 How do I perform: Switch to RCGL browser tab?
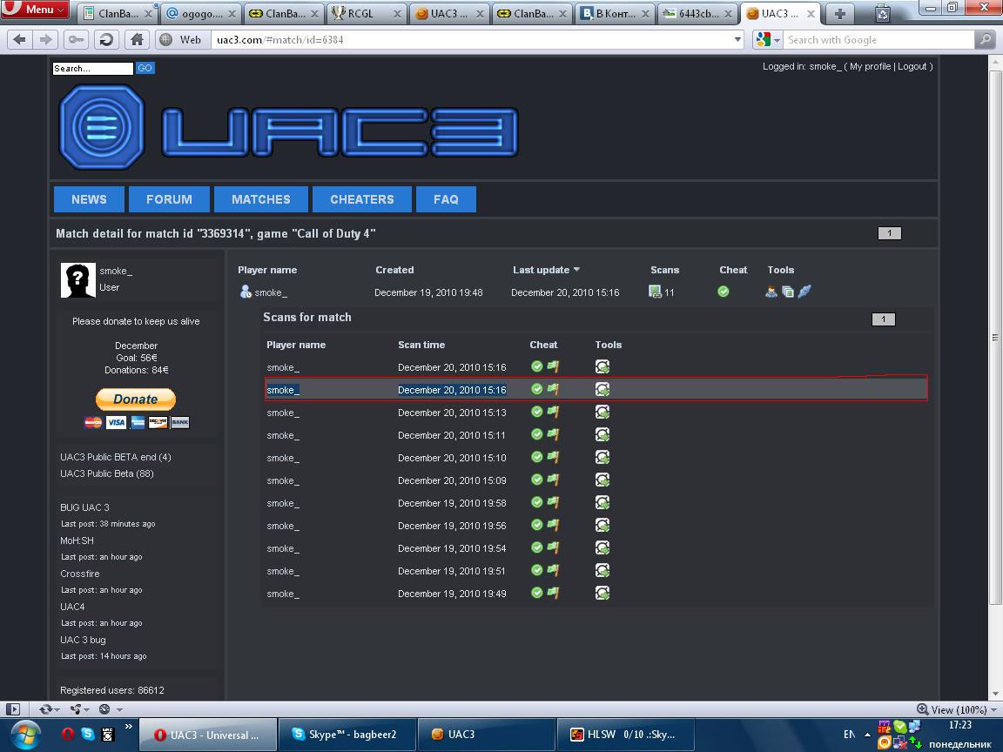(x=367, y=13)
